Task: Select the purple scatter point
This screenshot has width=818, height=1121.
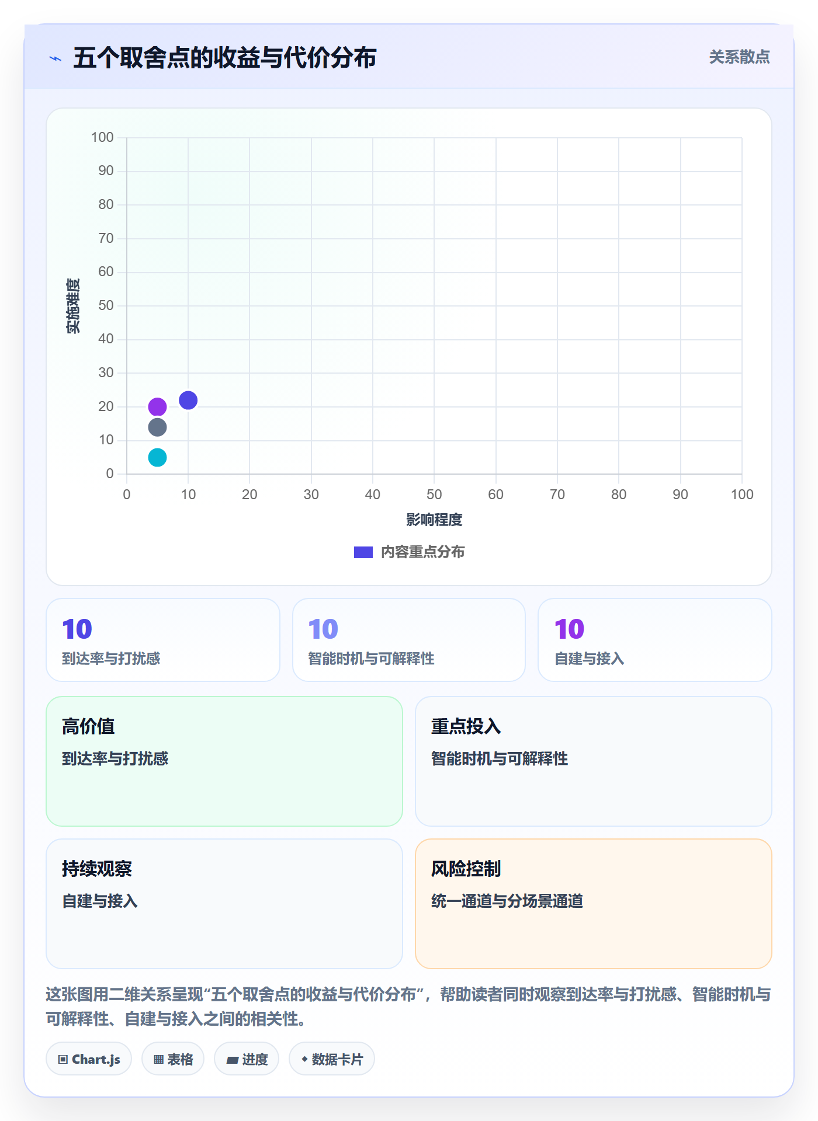Action: (157, 407)
